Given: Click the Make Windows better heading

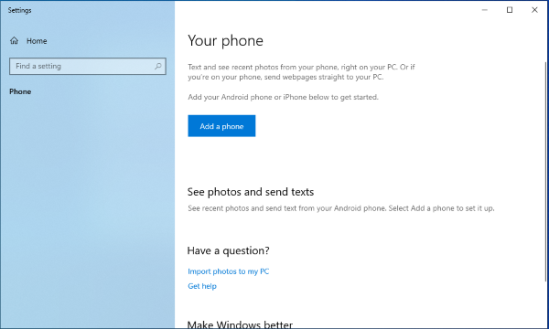Looking at the screenshot, I should pos(240,324).
